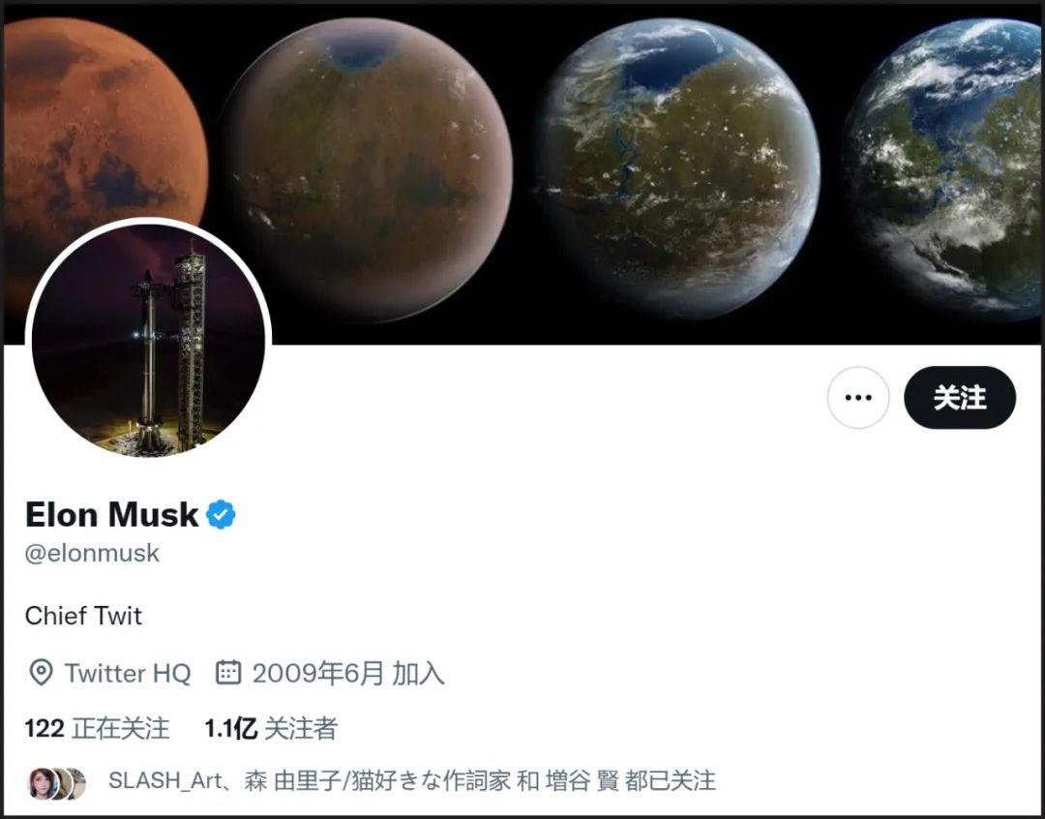
Task: Open the three-dots more options button
Action: coord(857,398)
